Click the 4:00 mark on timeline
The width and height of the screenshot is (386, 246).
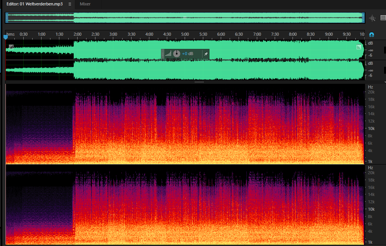click(149, 34)
